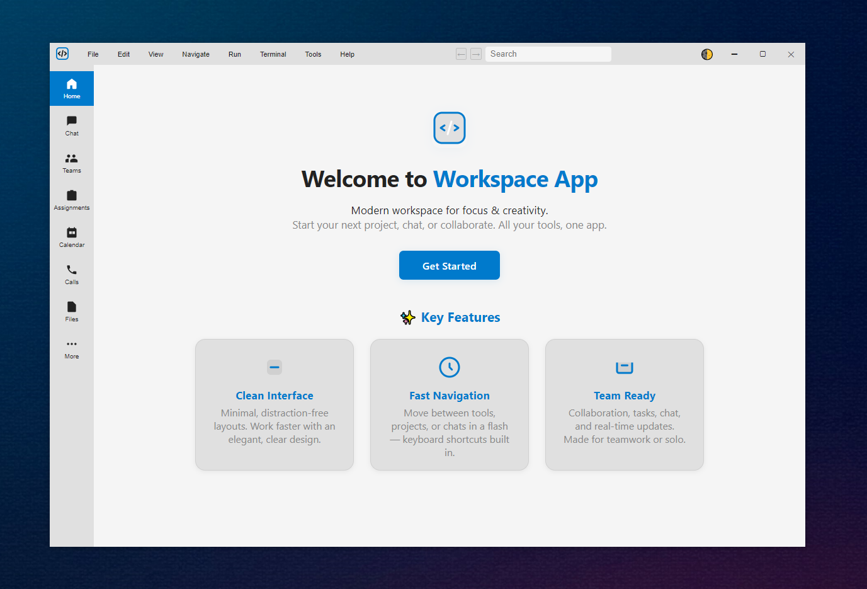Screen dimensions: 867x589
Task: Open the View menu
Action: (x=156, y=54)
